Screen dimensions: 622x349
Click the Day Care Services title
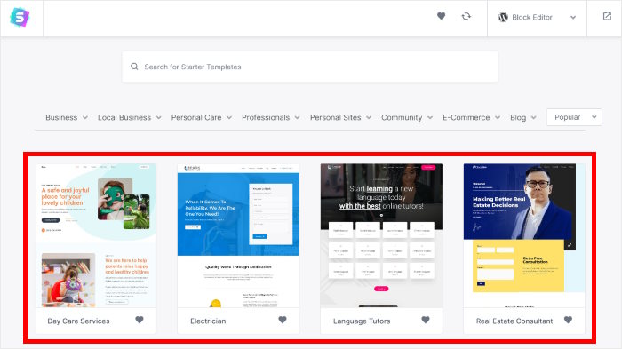point(78,321)
